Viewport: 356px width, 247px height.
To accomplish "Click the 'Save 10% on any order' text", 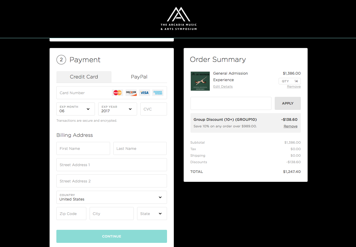I will coord(225,126).
